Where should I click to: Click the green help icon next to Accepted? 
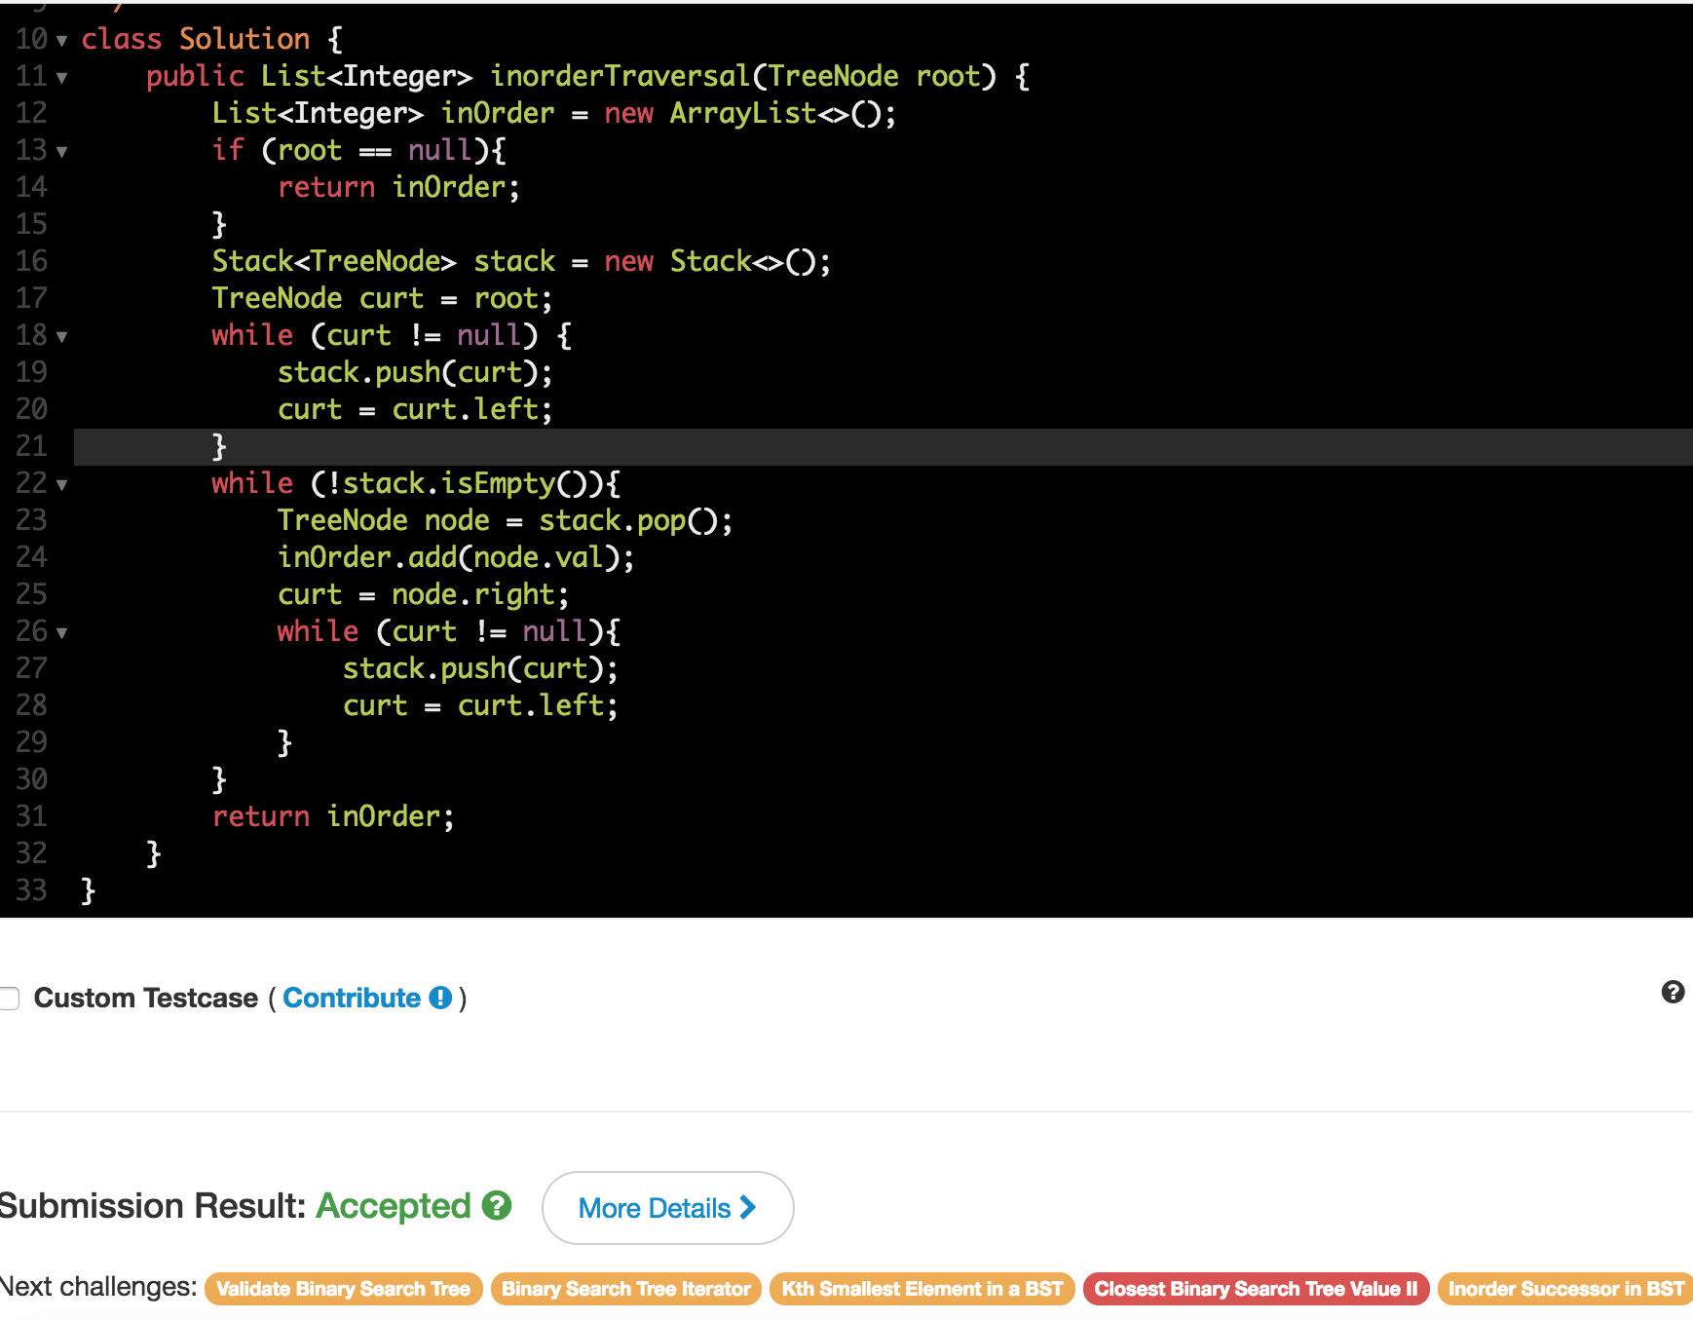click(497, 1206)
